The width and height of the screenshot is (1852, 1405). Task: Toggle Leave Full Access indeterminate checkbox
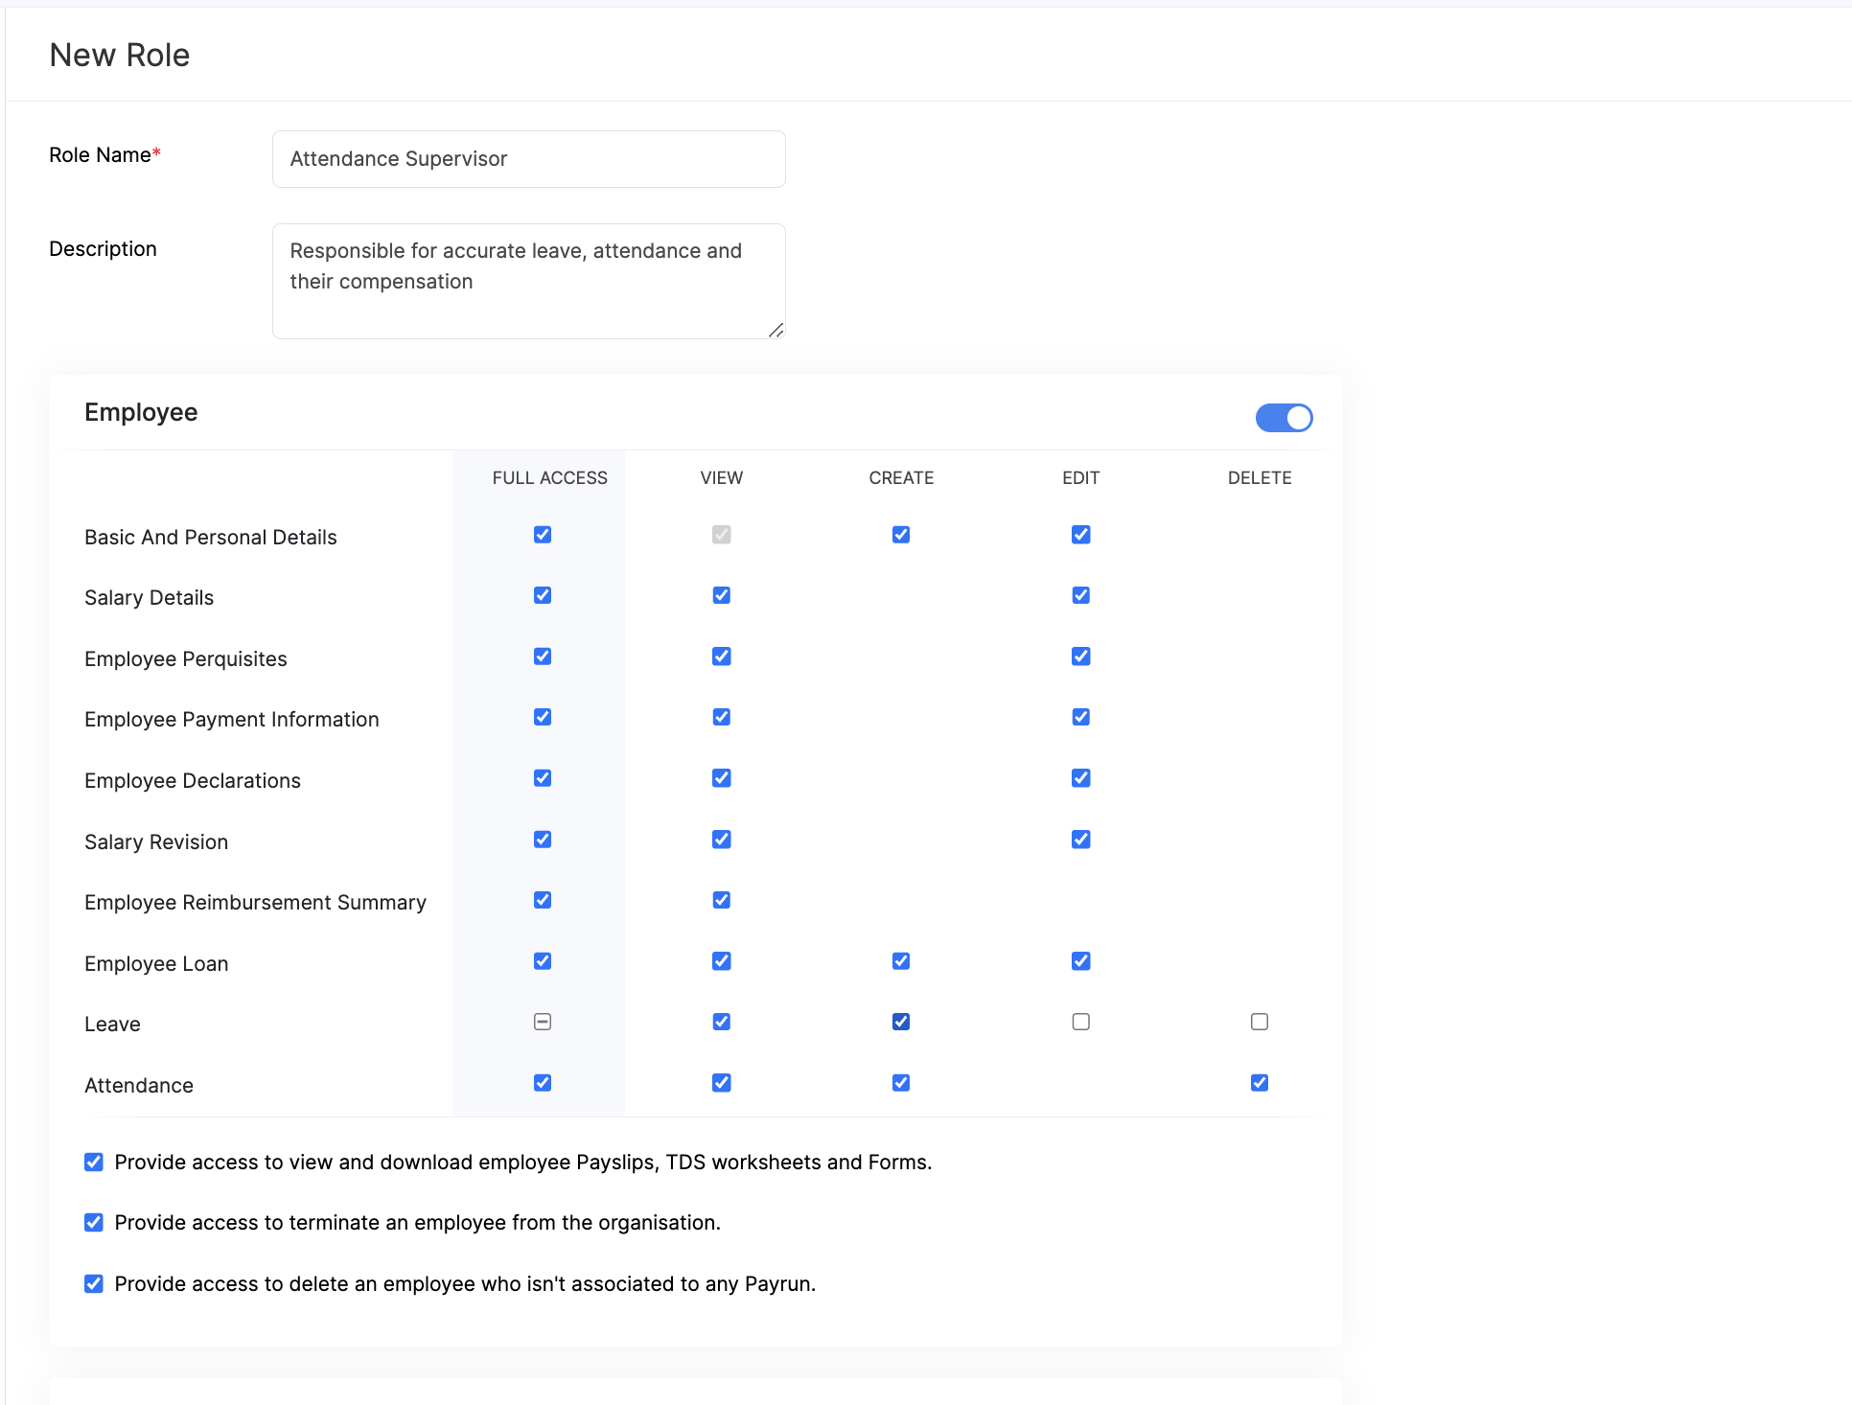tap(543, 1022)
